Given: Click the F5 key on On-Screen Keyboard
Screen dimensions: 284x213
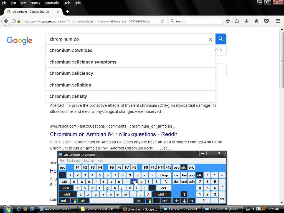Looking at the screenshot, I should [112, 168].
